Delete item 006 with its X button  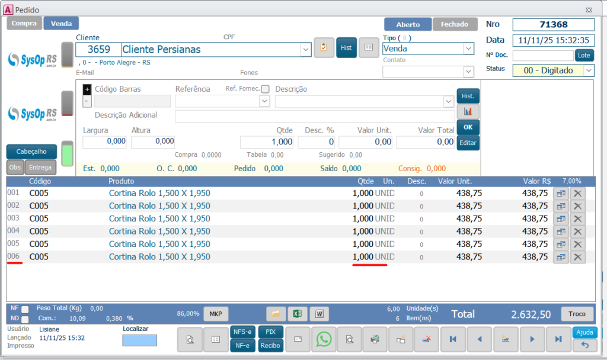(x=578, y=257)
